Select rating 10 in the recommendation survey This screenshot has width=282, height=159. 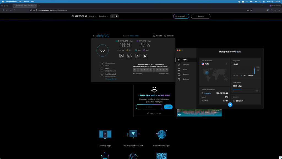(167, 70)
